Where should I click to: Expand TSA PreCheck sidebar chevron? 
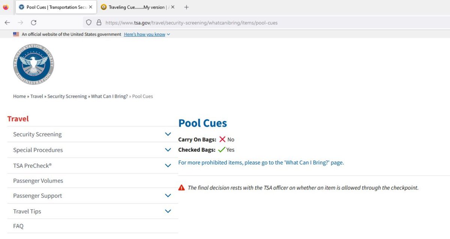pos(168,166)
